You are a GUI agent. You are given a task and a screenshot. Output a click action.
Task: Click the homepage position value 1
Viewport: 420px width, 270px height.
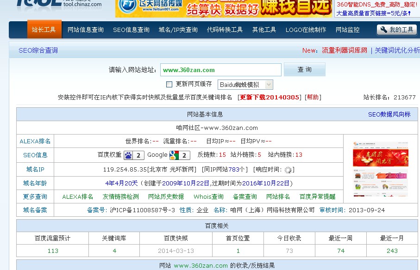pos(238,251)
